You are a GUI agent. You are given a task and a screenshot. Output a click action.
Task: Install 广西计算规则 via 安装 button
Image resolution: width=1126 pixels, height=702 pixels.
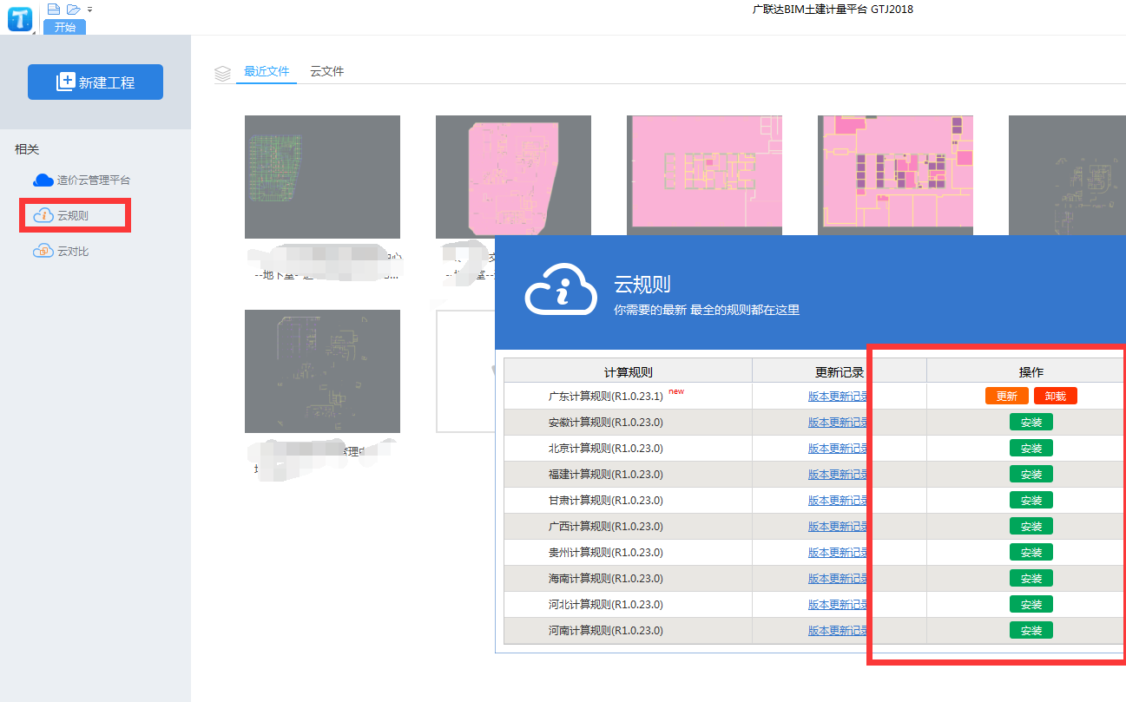(x=1031, y=526)
